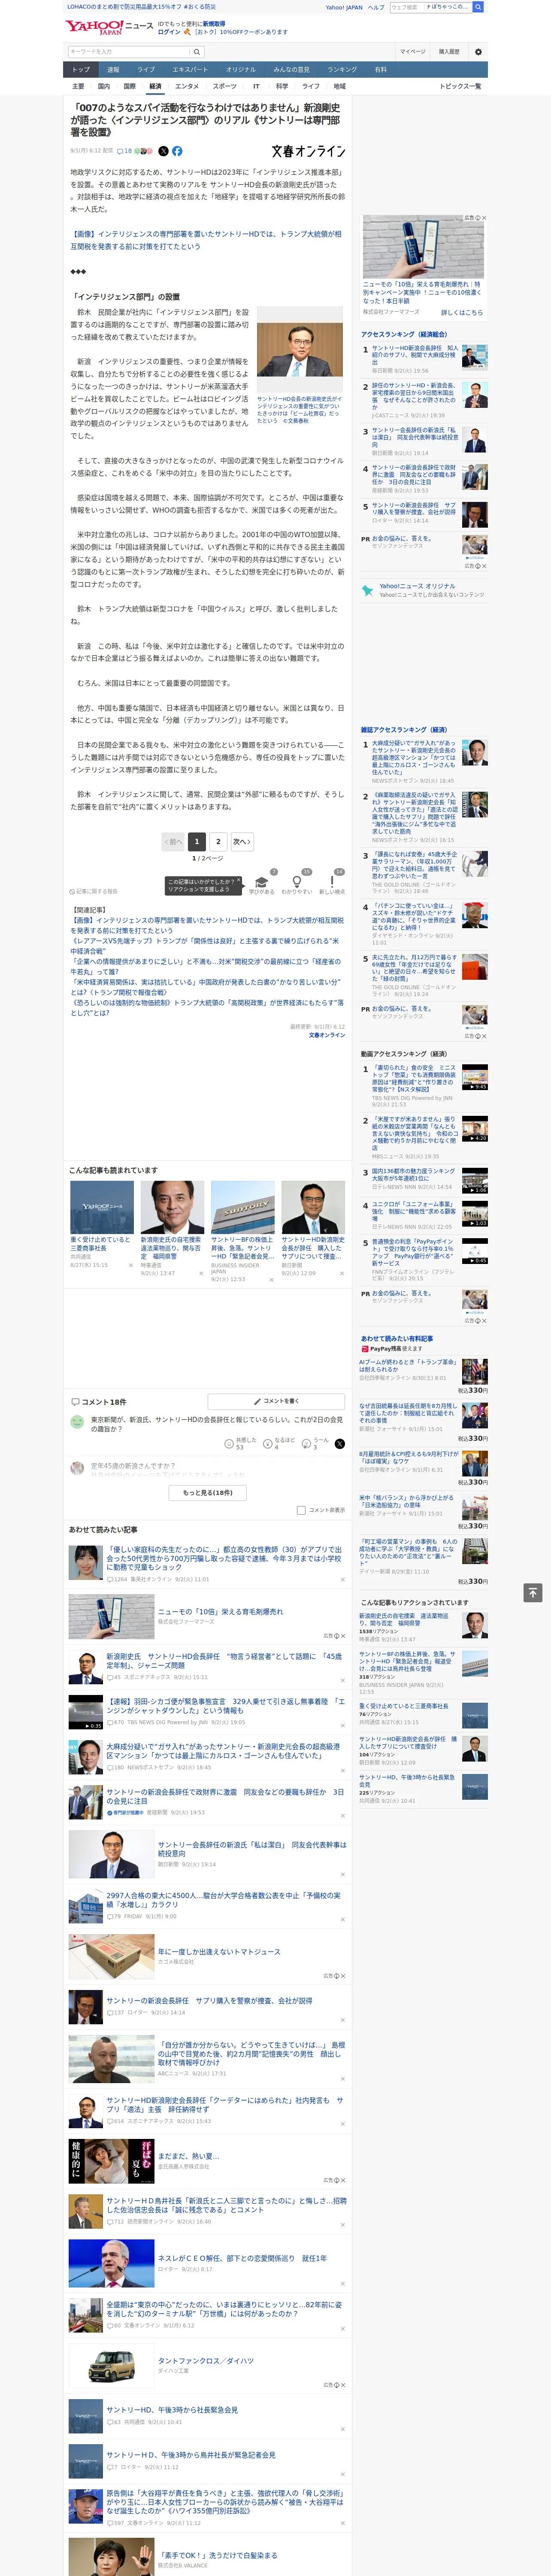Viewport: 551px width, 2576px height.
Task: Click the ログイン link
Action: [x=169, y=32]
